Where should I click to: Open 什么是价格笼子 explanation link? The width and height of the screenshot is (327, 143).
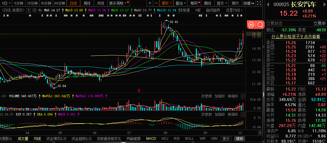tap(296, 37)
